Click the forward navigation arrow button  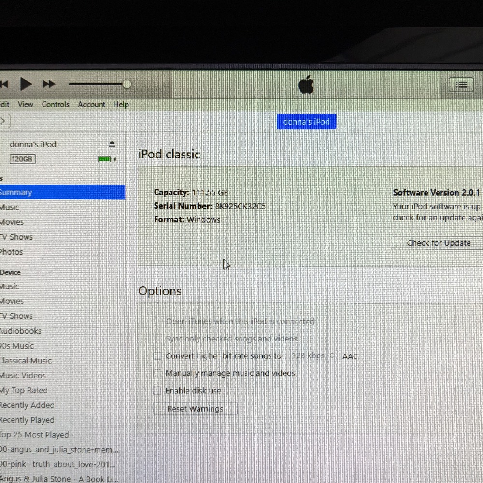[x=4, y=121]
